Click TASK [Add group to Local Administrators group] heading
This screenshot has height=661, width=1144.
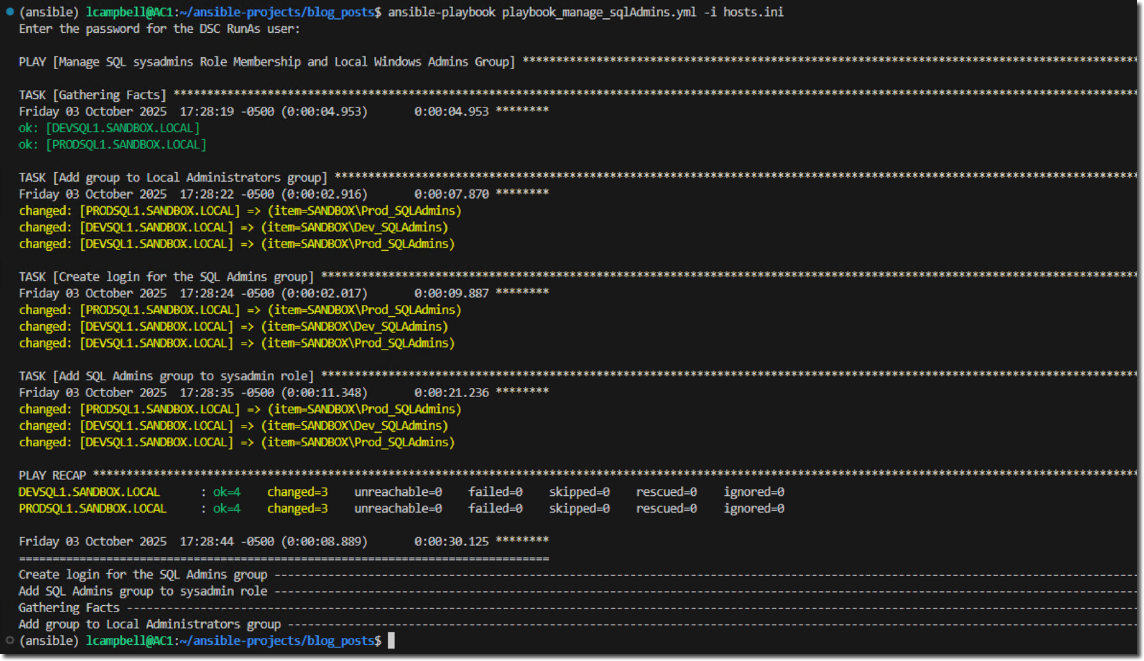click(173, 177)
